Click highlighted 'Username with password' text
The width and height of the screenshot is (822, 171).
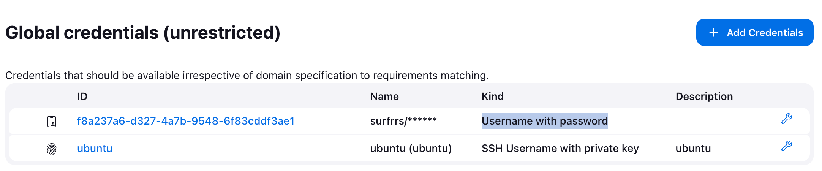point(544,121)
